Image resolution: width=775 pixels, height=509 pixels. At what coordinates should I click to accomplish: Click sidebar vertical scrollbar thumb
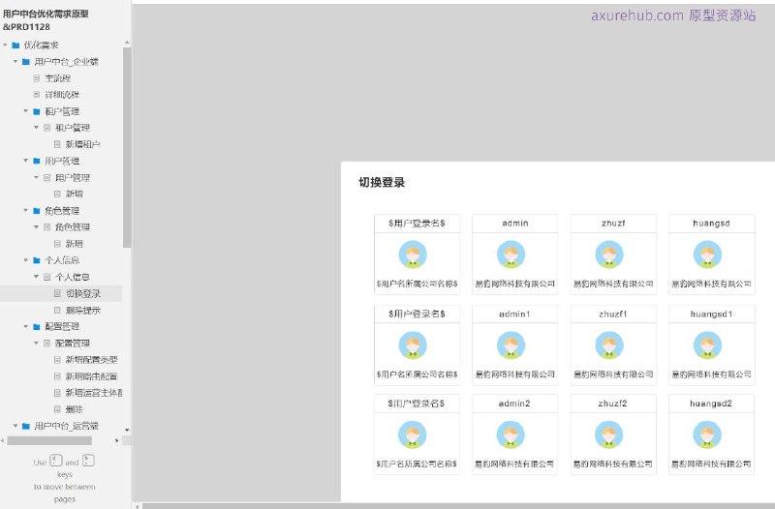127,147
